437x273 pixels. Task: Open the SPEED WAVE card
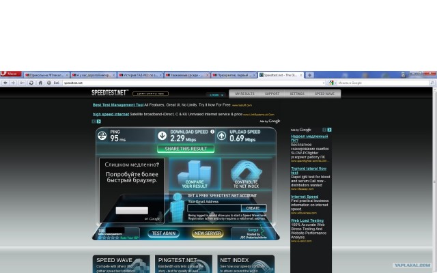coord(122,264)
